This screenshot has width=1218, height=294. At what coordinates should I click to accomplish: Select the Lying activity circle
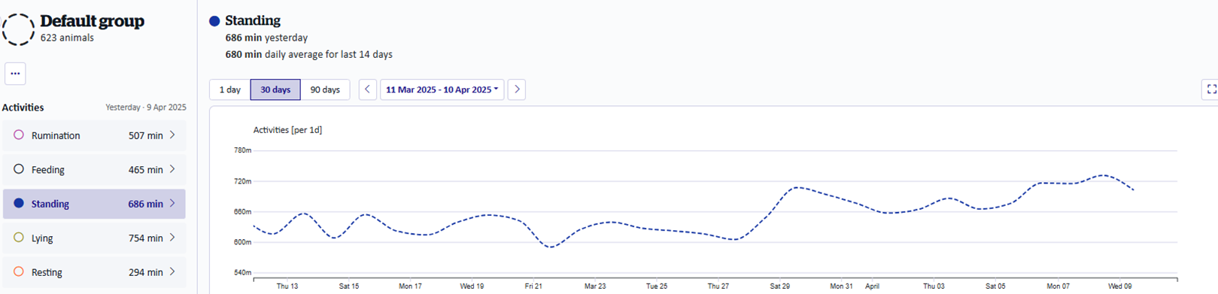click(19, 238)
